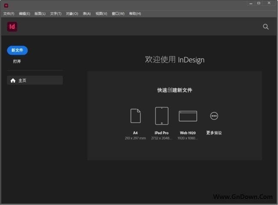Click the A4 preset label
The height and width of the screenshot is (205, 278).
[x=135, y=133]
